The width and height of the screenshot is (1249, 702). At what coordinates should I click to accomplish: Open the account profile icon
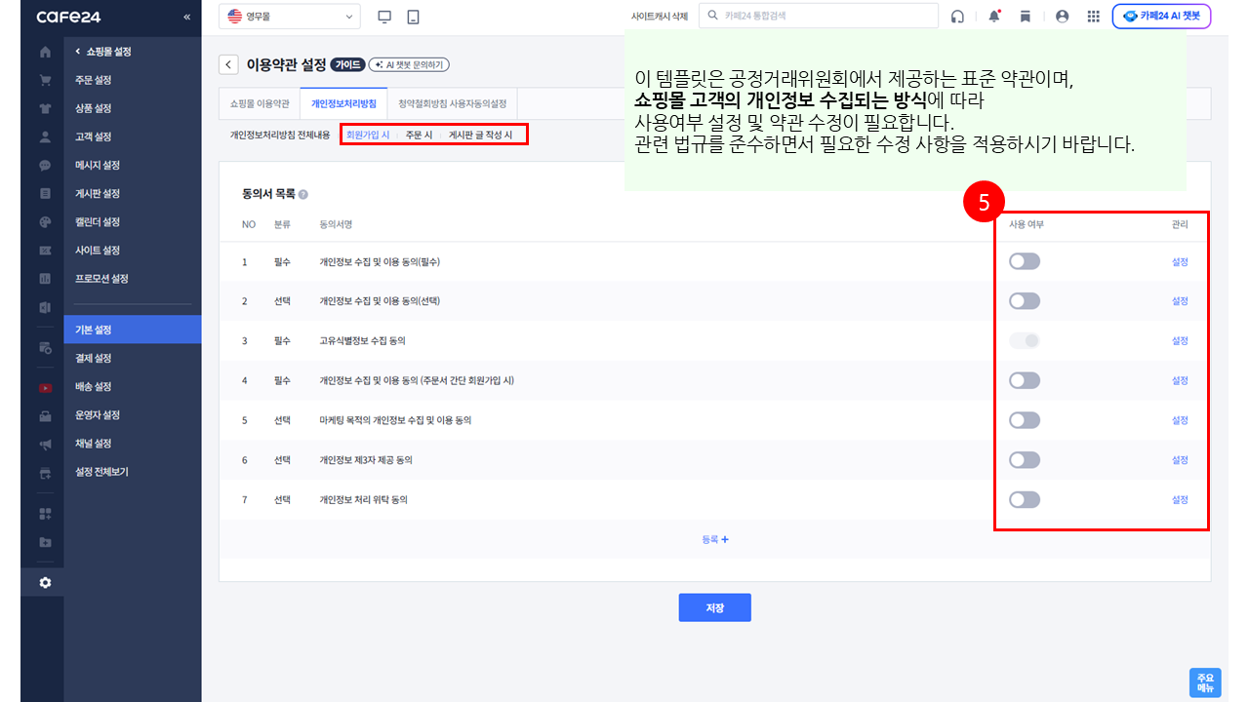pos(1063,17)
